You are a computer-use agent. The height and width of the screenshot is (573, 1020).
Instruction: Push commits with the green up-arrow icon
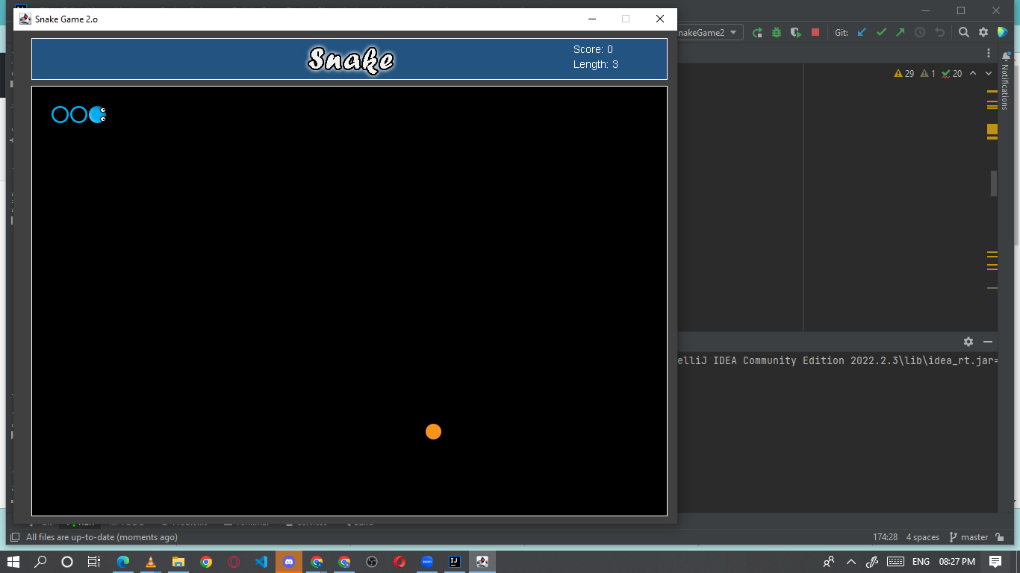point(901,32)
